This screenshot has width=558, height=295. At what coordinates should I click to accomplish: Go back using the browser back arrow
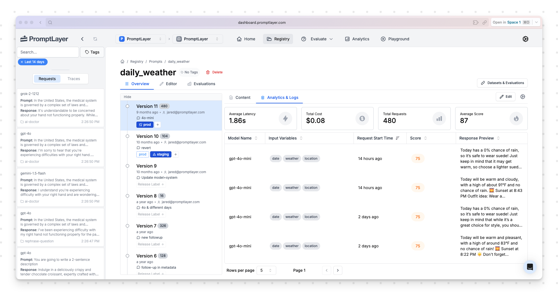pos(40,22)
